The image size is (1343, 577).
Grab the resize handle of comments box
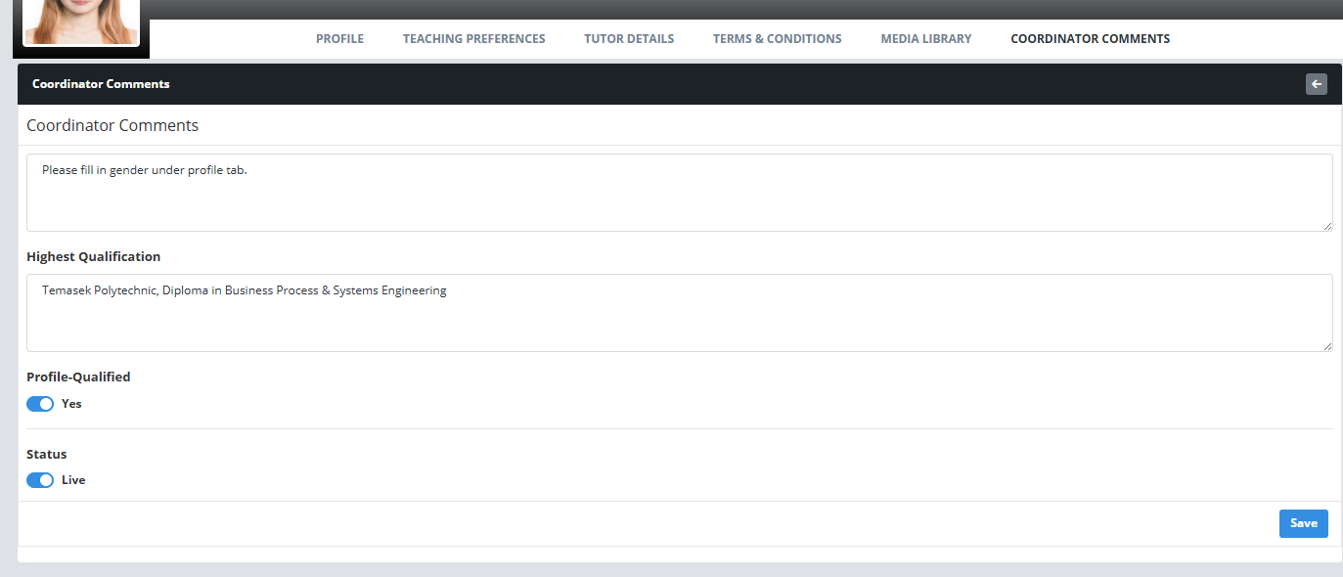(1327, 226)
